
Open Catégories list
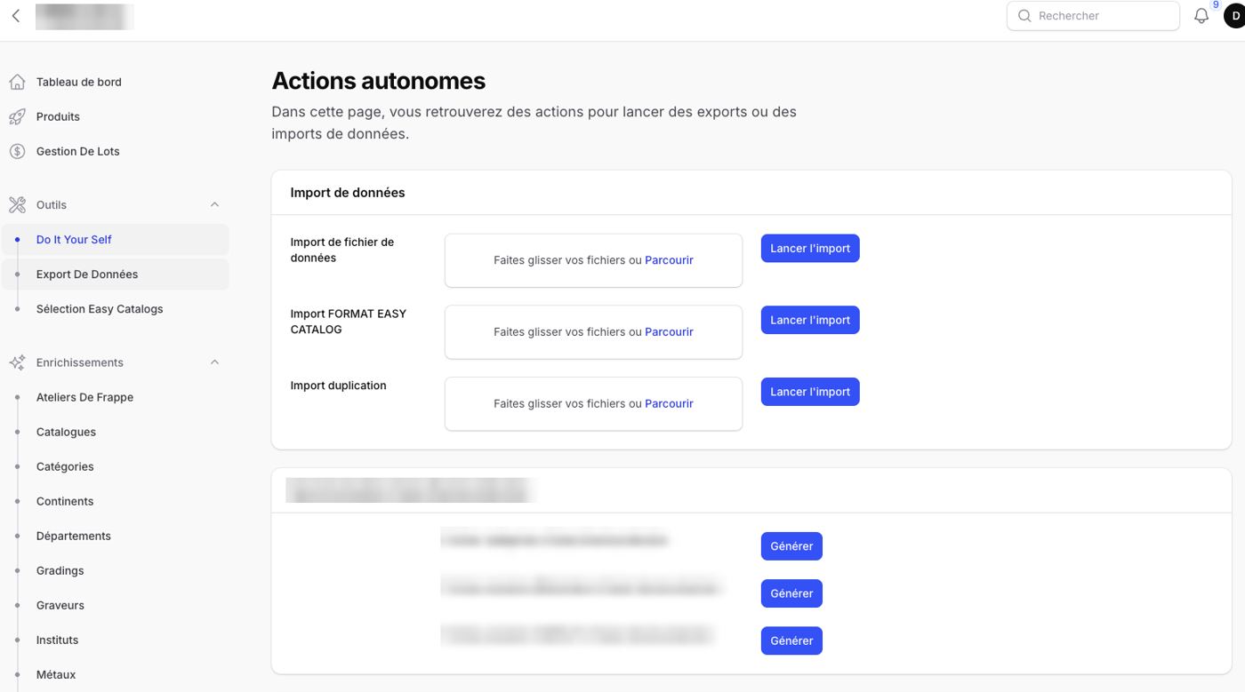click(65, 466)
